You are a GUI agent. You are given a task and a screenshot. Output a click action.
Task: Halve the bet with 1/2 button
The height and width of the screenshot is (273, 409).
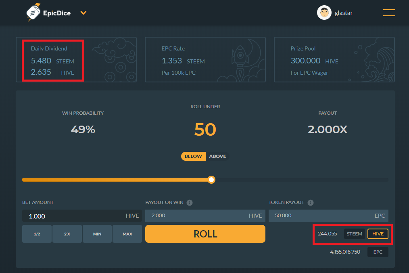[37, 234]
